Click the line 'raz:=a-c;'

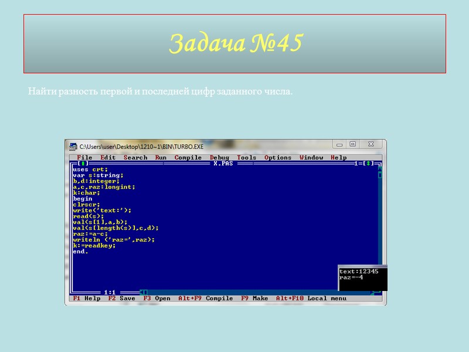[x=90, y=233]
